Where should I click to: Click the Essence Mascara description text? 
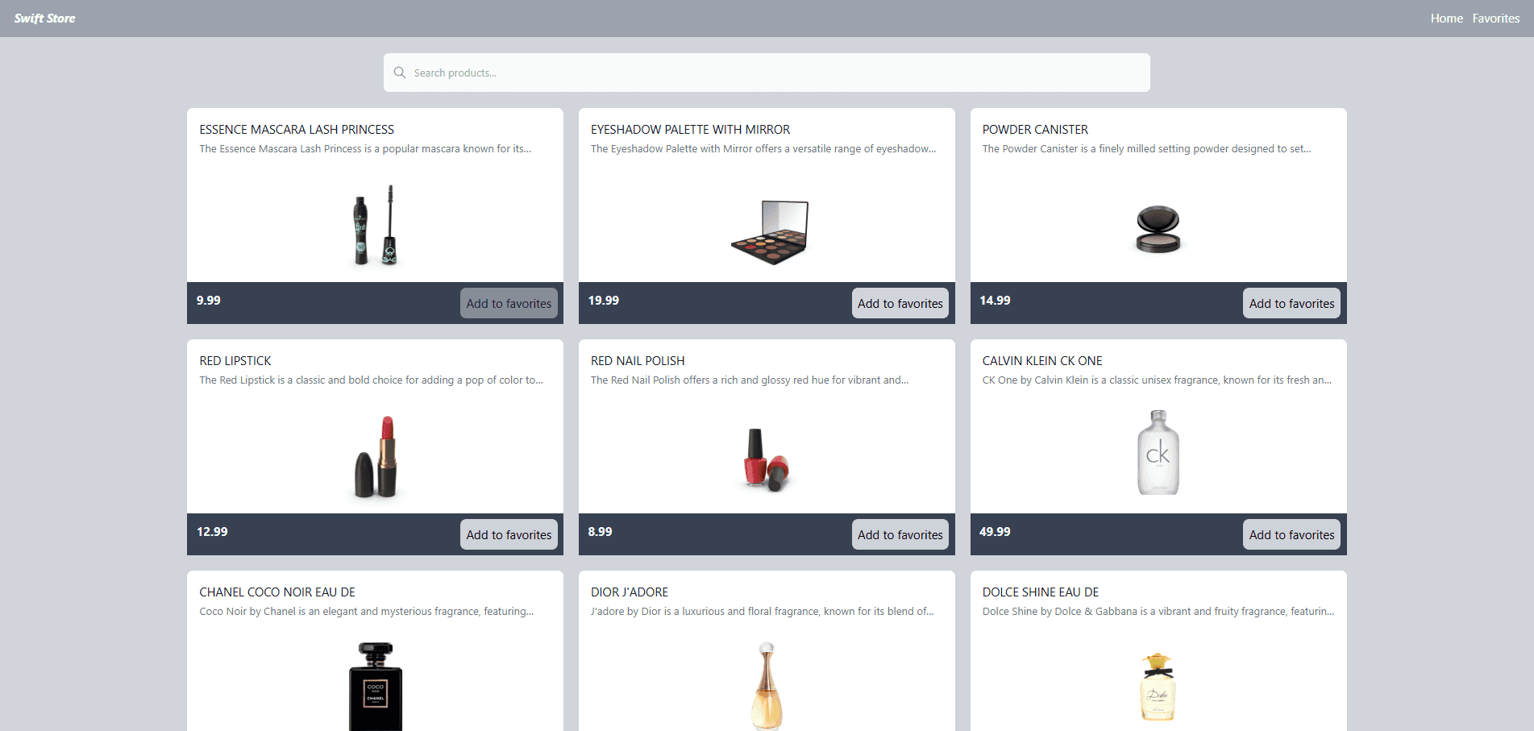(365, 149)
